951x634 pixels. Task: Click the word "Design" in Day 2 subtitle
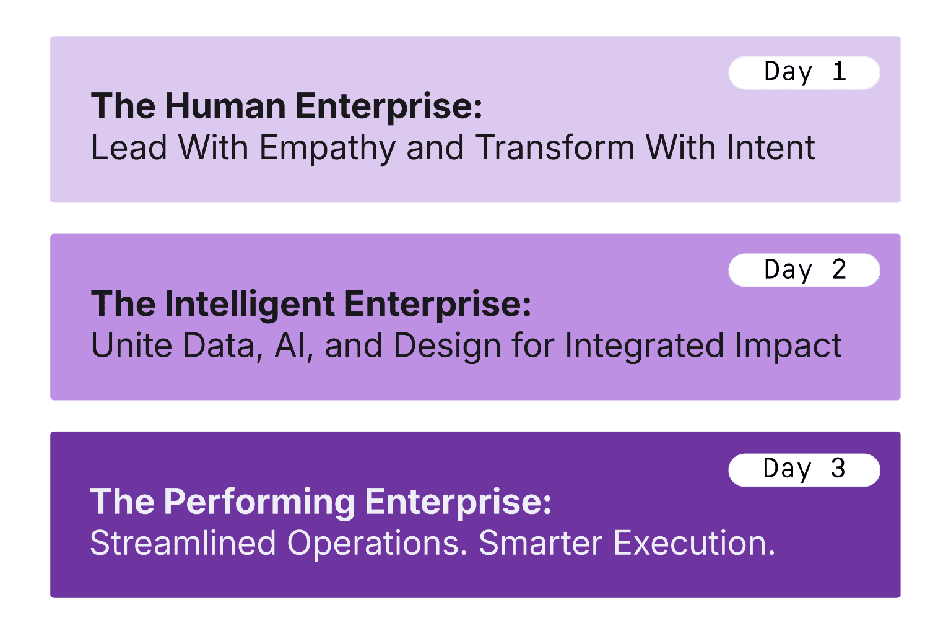(x=446, y=345)
